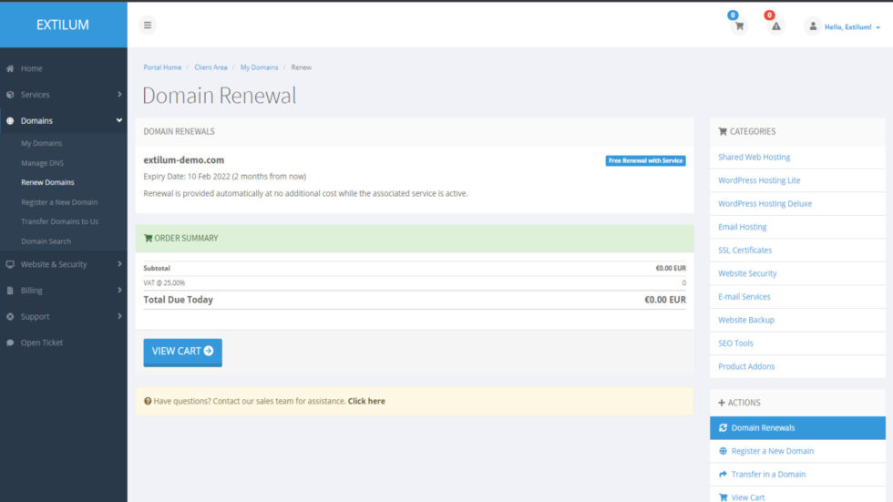Click the extilum-demo.com domain name
The height and width of the screenshot is (502, 893).
tap(183, 160)
